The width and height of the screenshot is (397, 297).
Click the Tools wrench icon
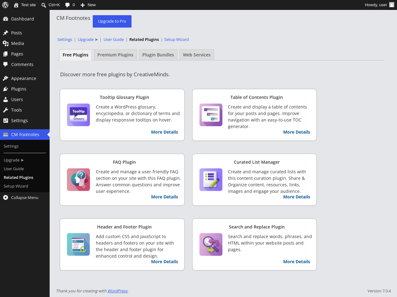pyautogui.click(x=6, y=110)
